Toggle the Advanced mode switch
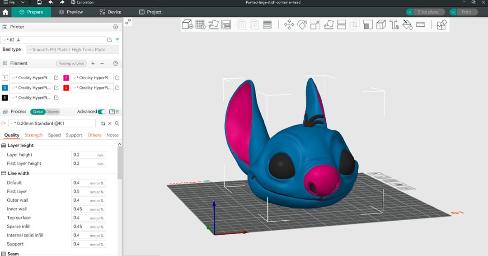The image size is (488, 256). [102, 112]
